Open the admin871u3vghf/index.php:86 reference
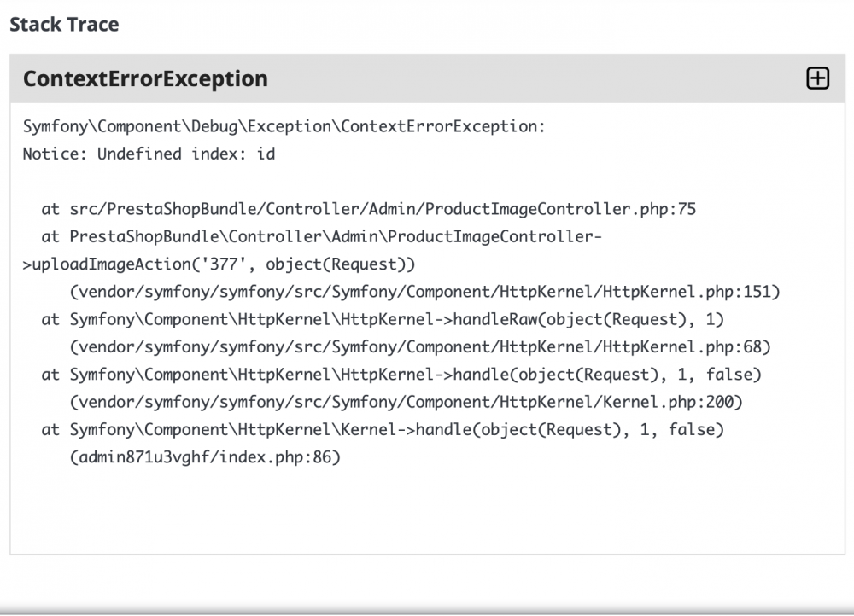The height and width of the screenshot is (616, 854). pos(205,457)
